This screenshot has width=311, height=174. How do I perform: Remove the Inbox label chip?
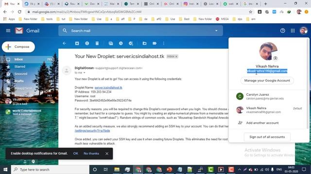pos(176,57)
